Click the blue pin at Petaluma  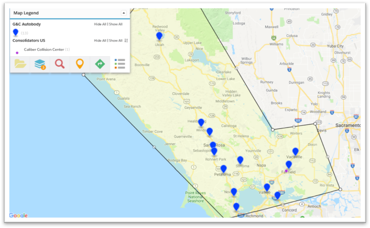click(224, 169)
